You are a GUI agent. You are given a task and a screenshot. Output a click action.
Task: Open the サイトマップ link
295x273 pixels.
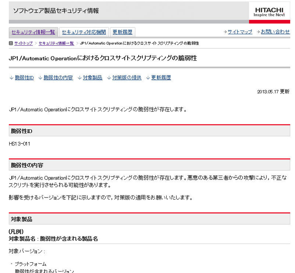(240, 32)
